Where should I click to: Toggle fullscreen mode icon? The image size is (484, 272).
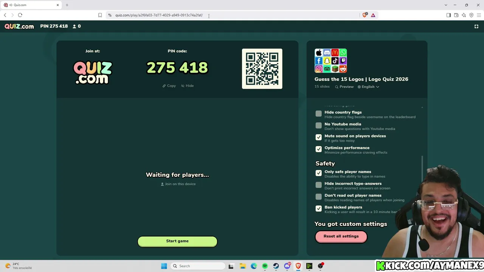coord(476,26)
